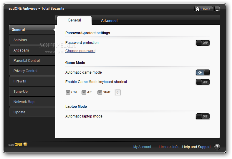
Task: Open the help question mark icon
Action: [x=217, y=147]
